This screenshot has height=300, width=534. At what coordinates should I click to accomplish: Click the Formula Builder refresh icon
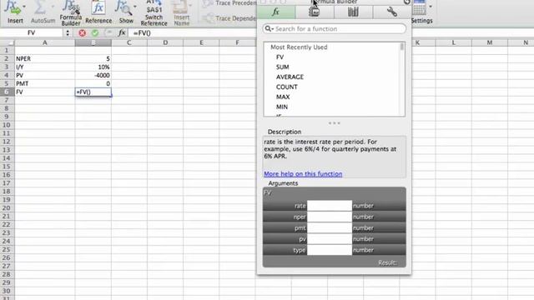point(407,2)
